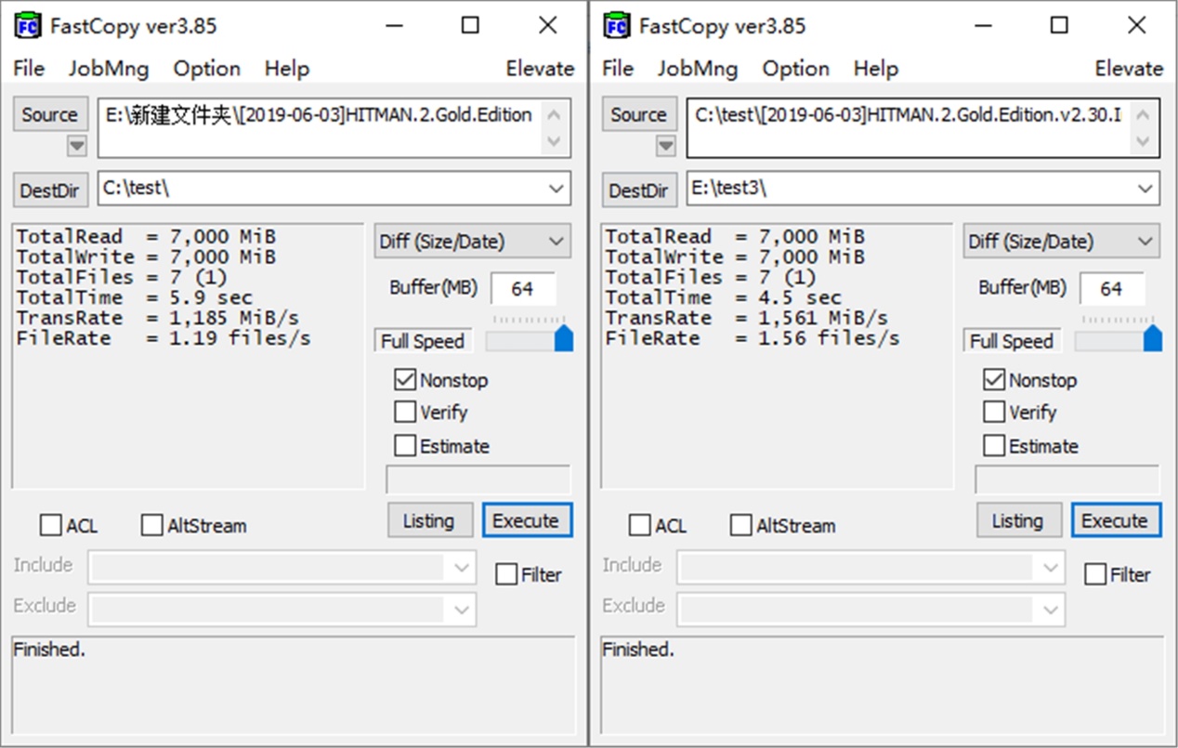Click Source button in right window

click(x=639, y=114)
